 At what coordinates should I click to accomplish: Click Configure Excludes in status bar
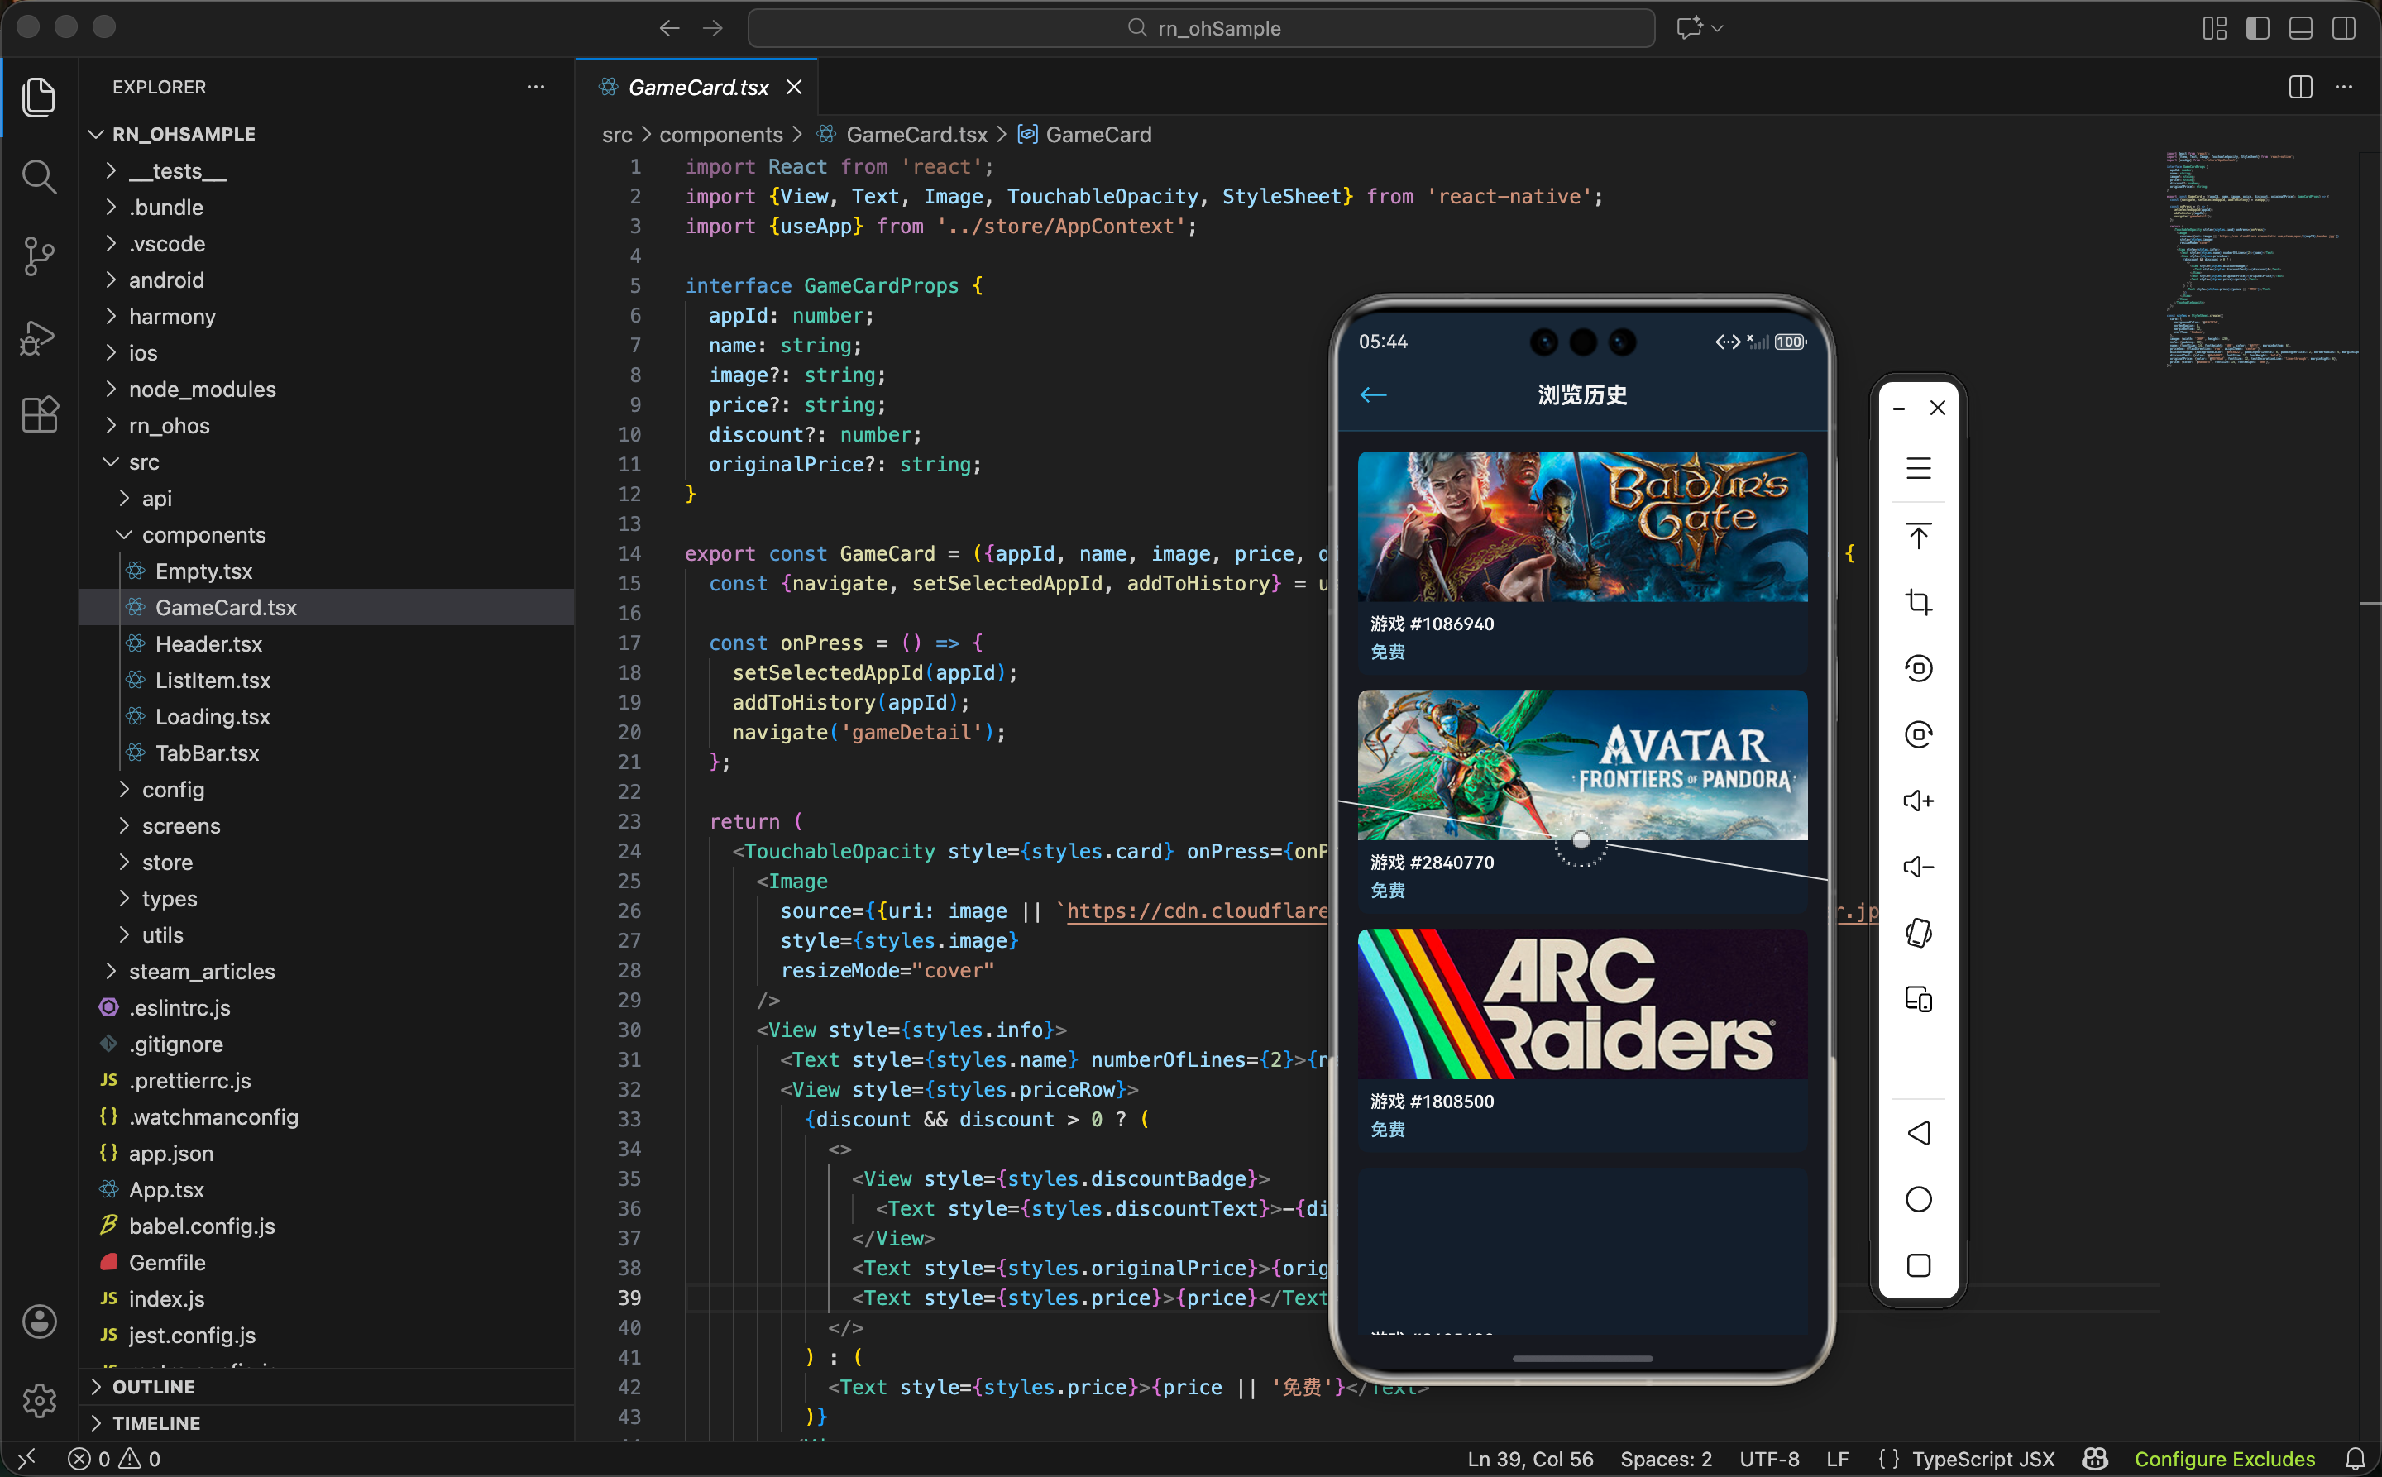pos(2224,1459)
